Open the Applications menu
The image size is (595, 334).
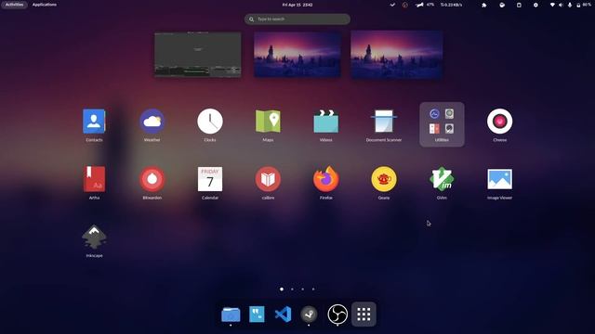click(45, 5)
